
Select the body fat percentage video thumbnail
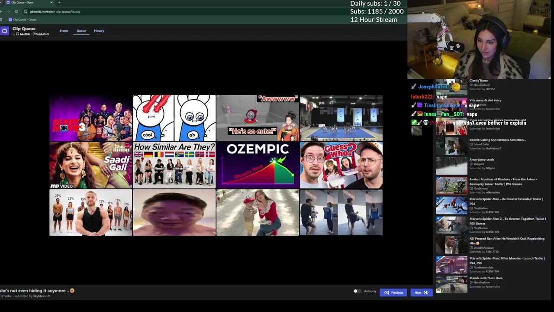[x=90, y=212]
